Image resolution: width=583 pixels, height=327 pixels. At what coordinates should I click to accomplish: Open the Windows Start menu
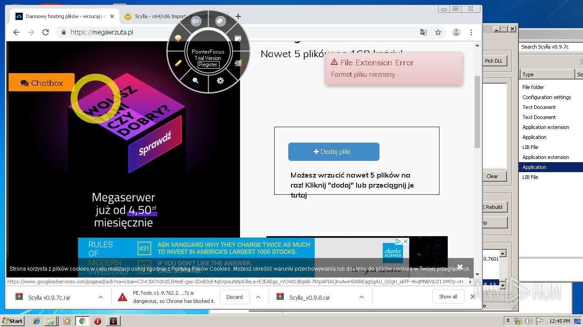coord(13,321)
